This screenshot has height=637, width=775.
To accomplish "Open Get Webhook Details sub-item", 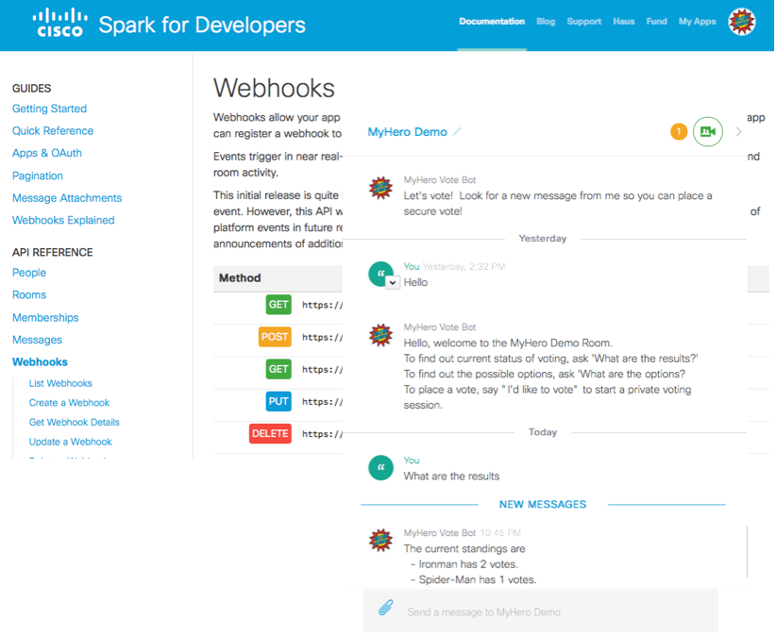I will pyautogui.click(x=75, y=423).
